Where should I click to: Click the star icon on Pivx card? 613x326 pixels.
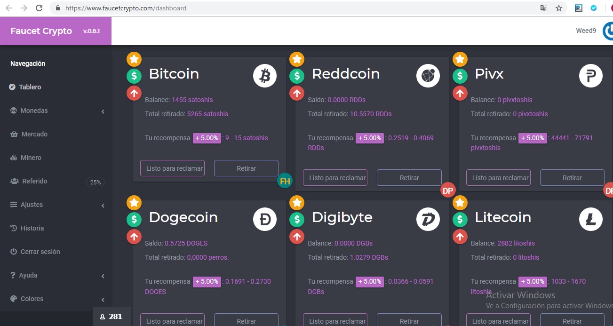tap(460, 59)
